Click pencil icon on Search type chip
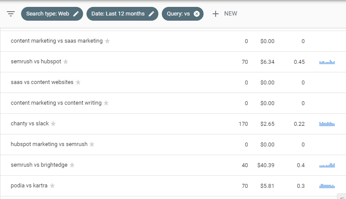Screen dimensions: 346x199 [x=76, y=14]
